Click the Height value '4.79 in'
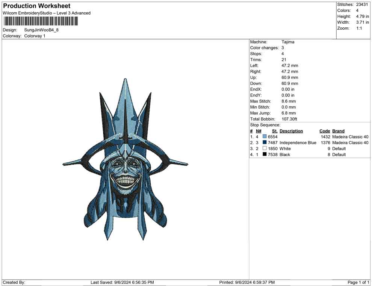This screenshot has height=286, width=372. coord(363,17)
